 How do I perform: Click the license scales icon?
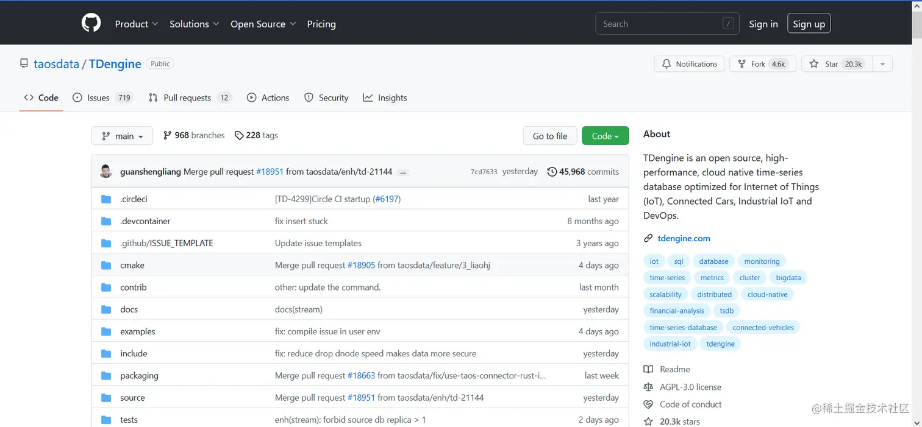point(648,387)
